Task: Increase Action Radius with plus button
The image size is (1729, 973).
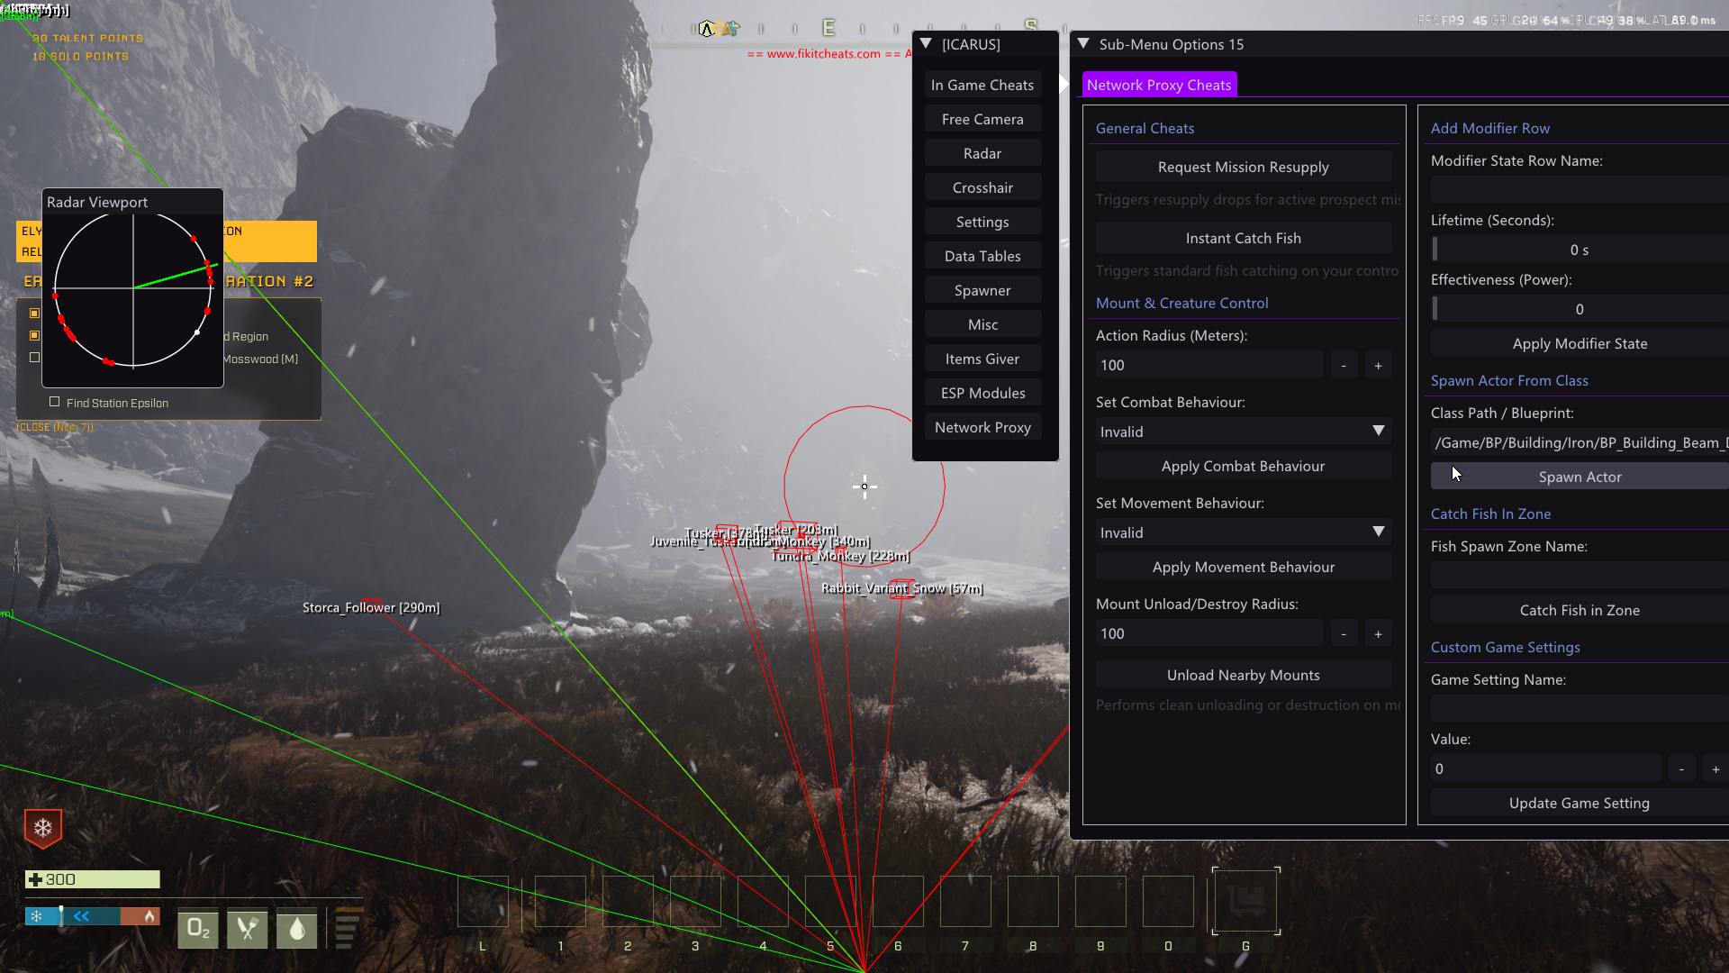Action: click(1378, 365)
